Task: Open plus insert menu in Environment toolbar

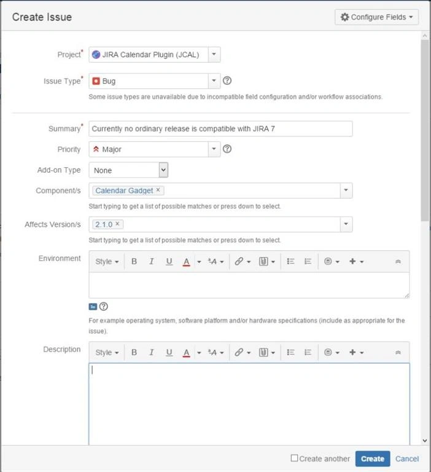Action: click(357, 261)
